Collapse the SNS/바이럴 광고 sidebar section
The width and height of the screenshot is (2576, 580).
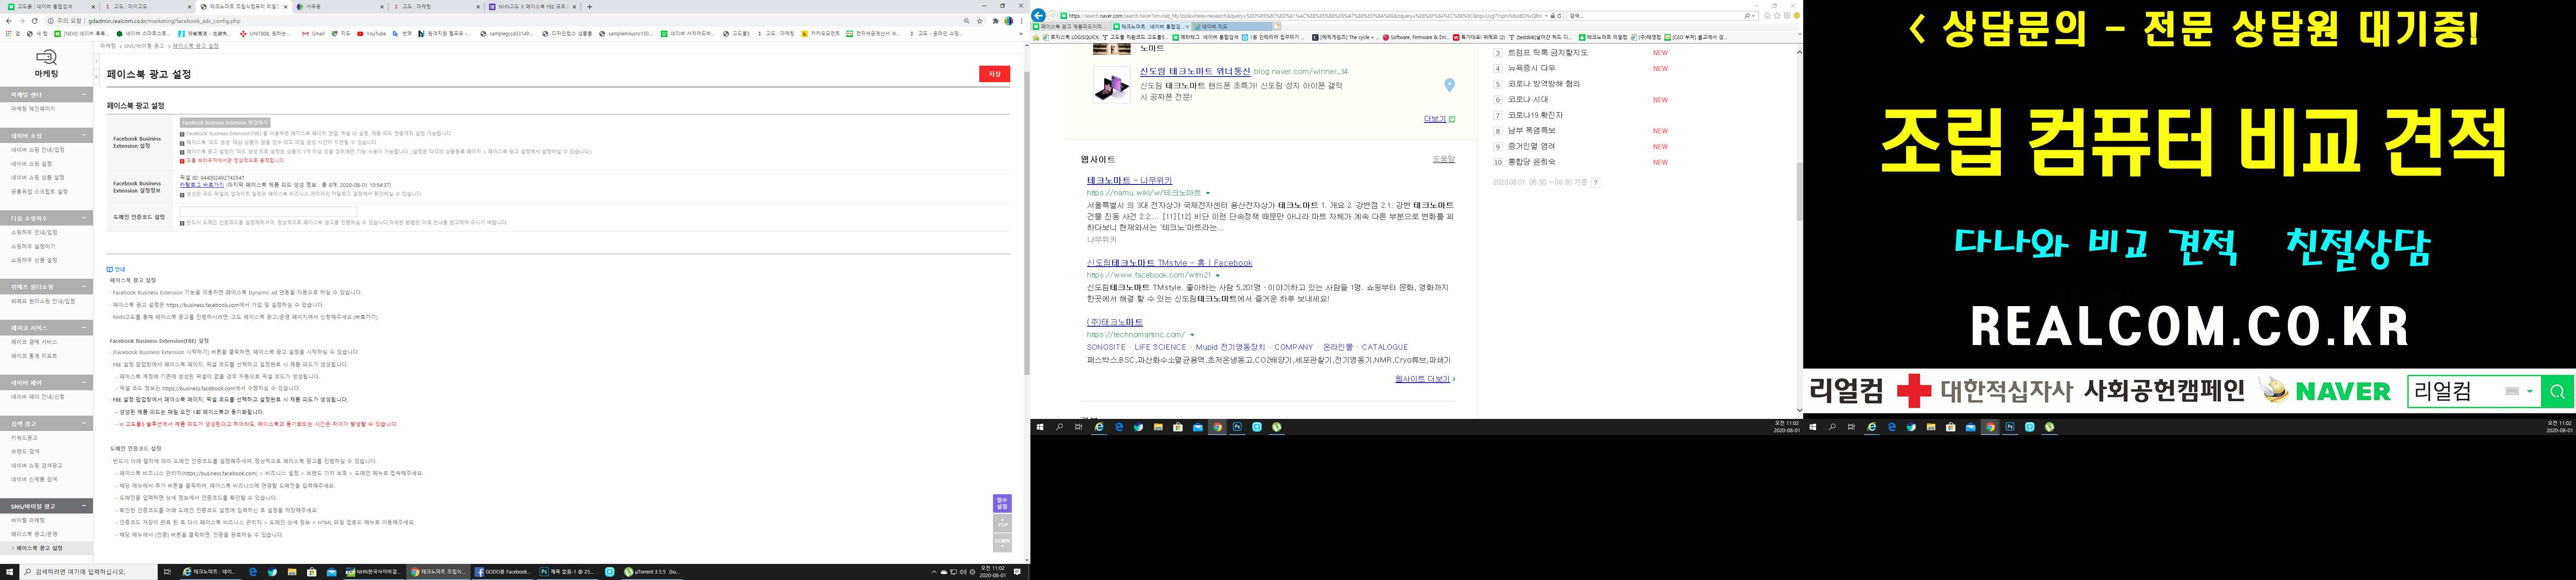click(84, 506)
